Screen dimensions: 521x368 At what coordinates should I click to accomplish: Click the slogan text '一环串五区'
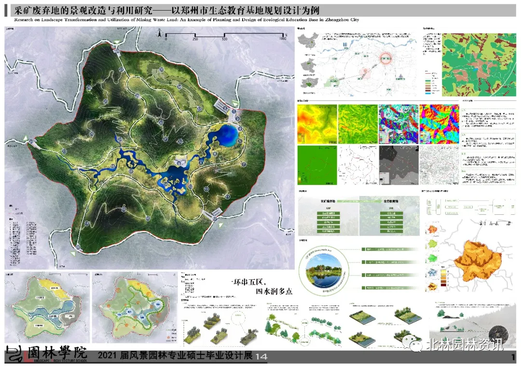coord(248,282)
